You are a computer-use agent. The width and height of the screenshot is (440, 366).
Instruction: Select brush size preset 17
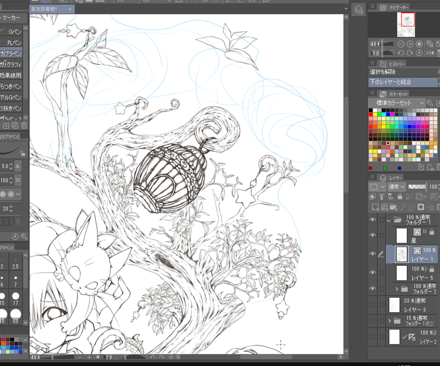click(15, 298)
